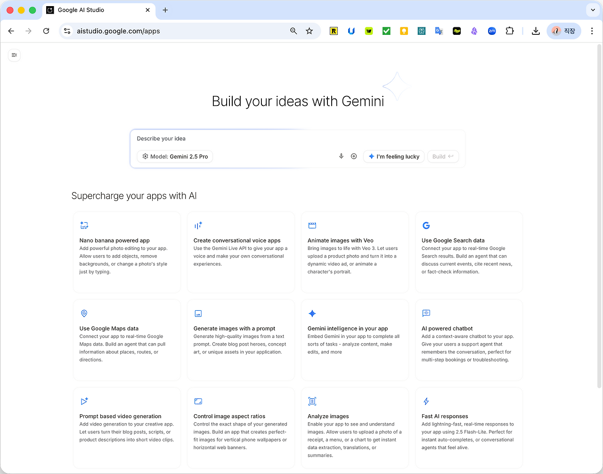603x474 pixels.
Task: Open the Extensions puzzle-piece menu
Action: pos(510,31)
